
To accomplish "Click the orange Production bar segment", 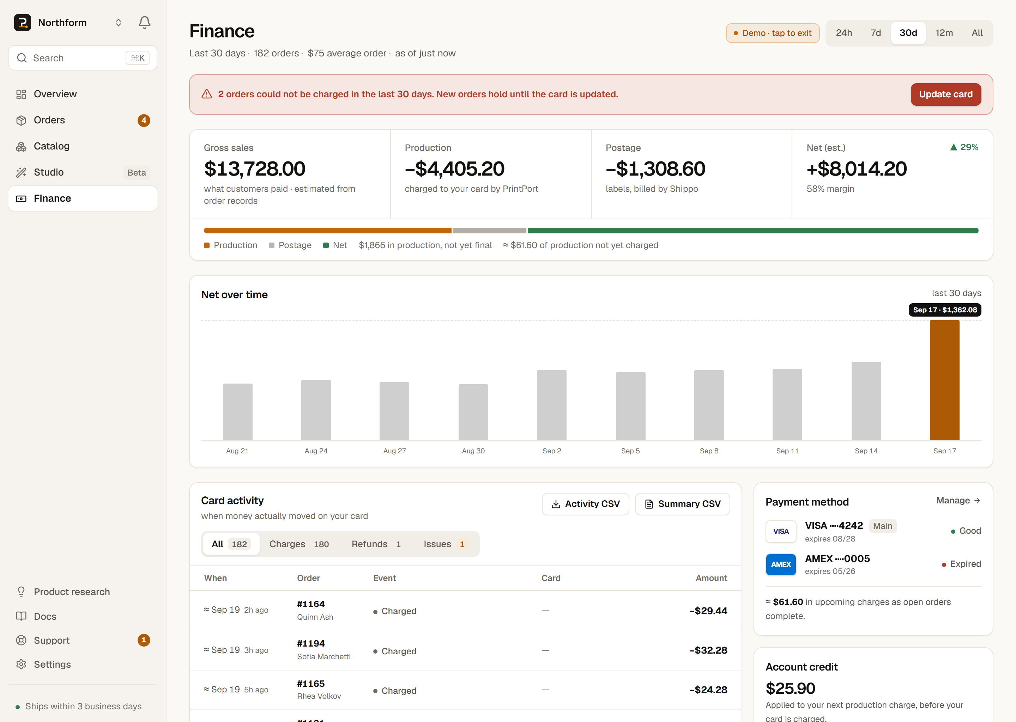I will (327, 231).
